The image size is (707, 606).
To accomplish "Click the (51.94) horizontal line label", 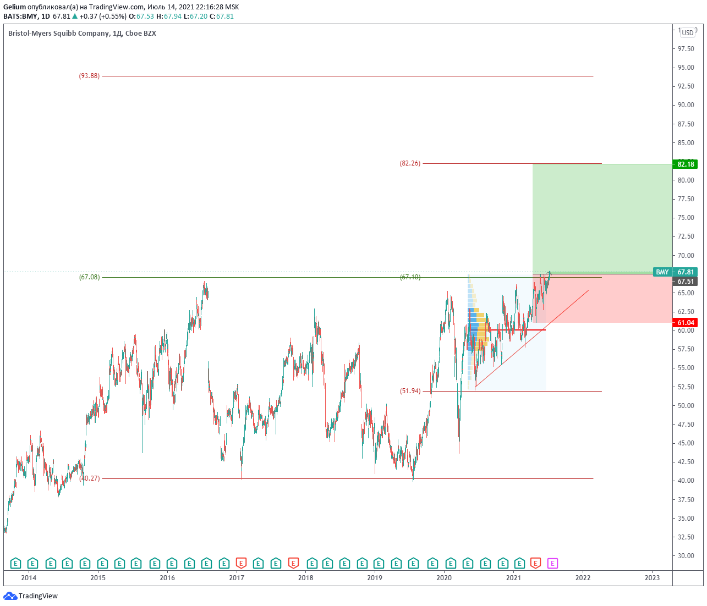I will pyautogui.click(x=410, y=391).
